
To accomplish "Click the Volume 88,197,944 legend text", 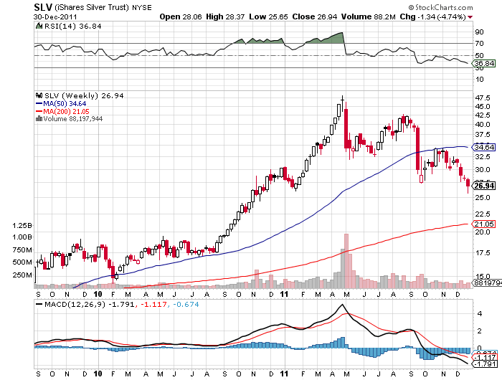I will click(73, 119).
